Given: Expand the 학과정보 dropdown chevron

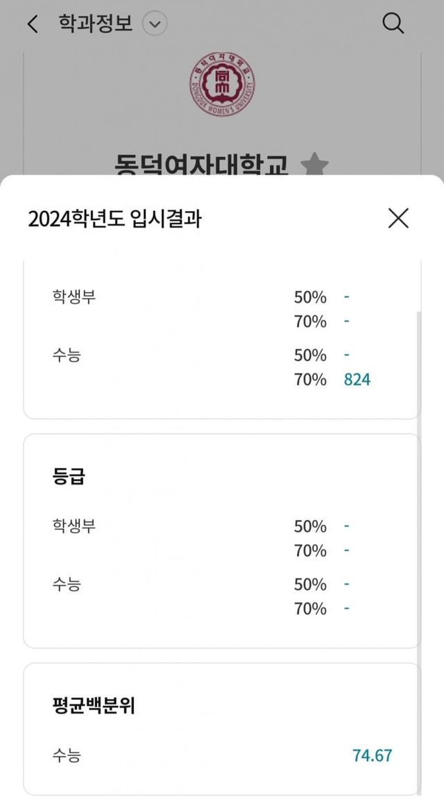Looking at the screenshot, I should point(155,25).
